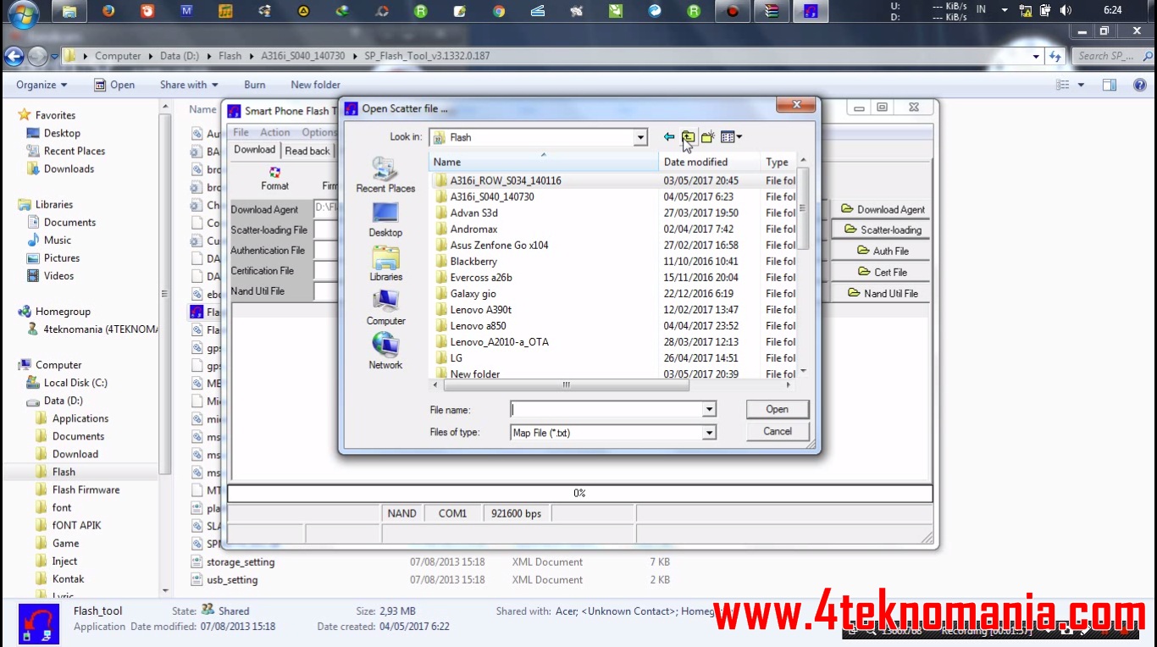Sort dialog list by Name column
Viewport: 1157px width, 647px height.
pyautogui.click(x=545, y=162)
